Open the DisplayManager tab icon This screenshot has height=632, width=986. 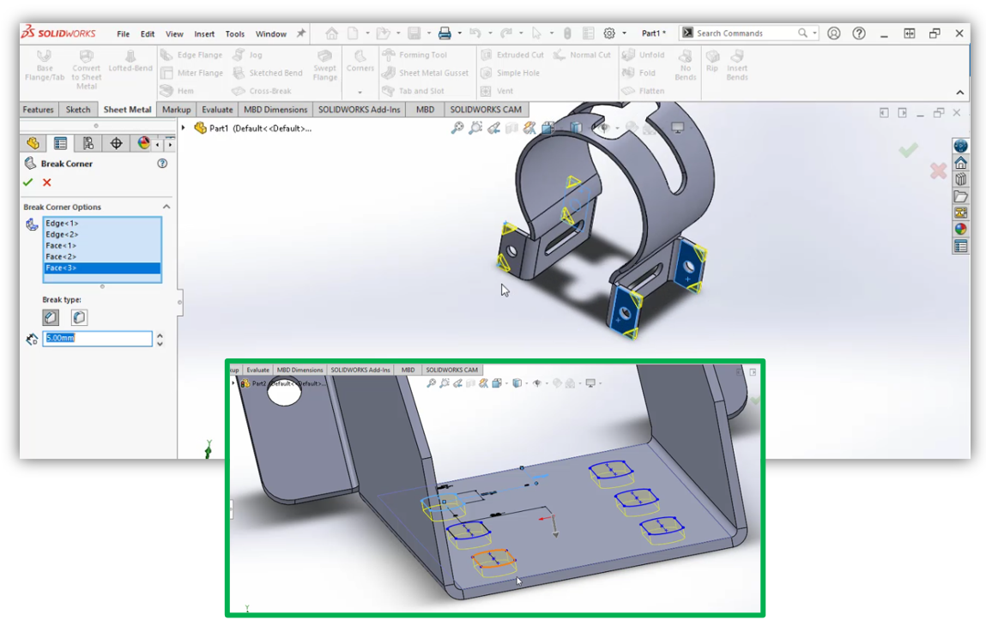[x=144, y=143]
